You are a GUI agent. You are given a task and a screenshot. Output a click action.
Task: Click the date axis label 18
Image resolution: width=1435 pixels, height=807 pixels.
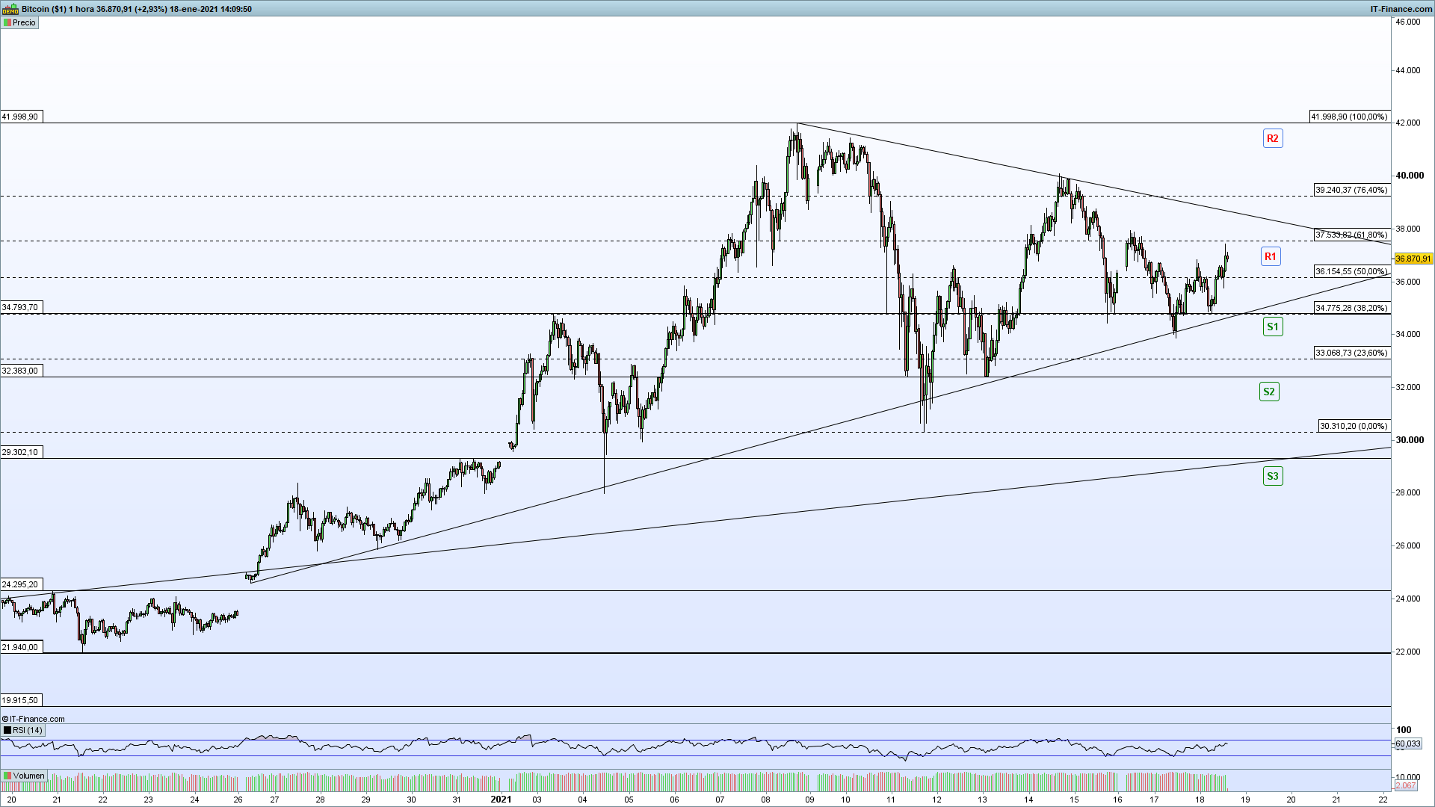point(1200,800)
